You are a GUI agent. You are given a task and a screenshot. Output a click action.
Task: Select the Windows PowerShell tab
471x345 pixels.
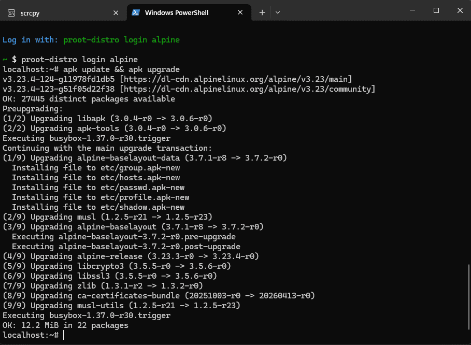tap(189, 12)
